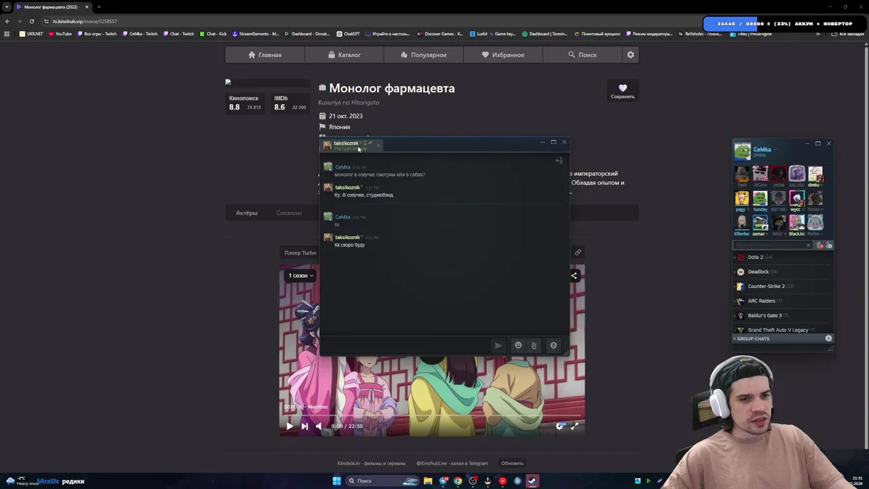The image size is (869, 489).
Task: Open chat with friend dimka
Action: [x=815, y=176]
